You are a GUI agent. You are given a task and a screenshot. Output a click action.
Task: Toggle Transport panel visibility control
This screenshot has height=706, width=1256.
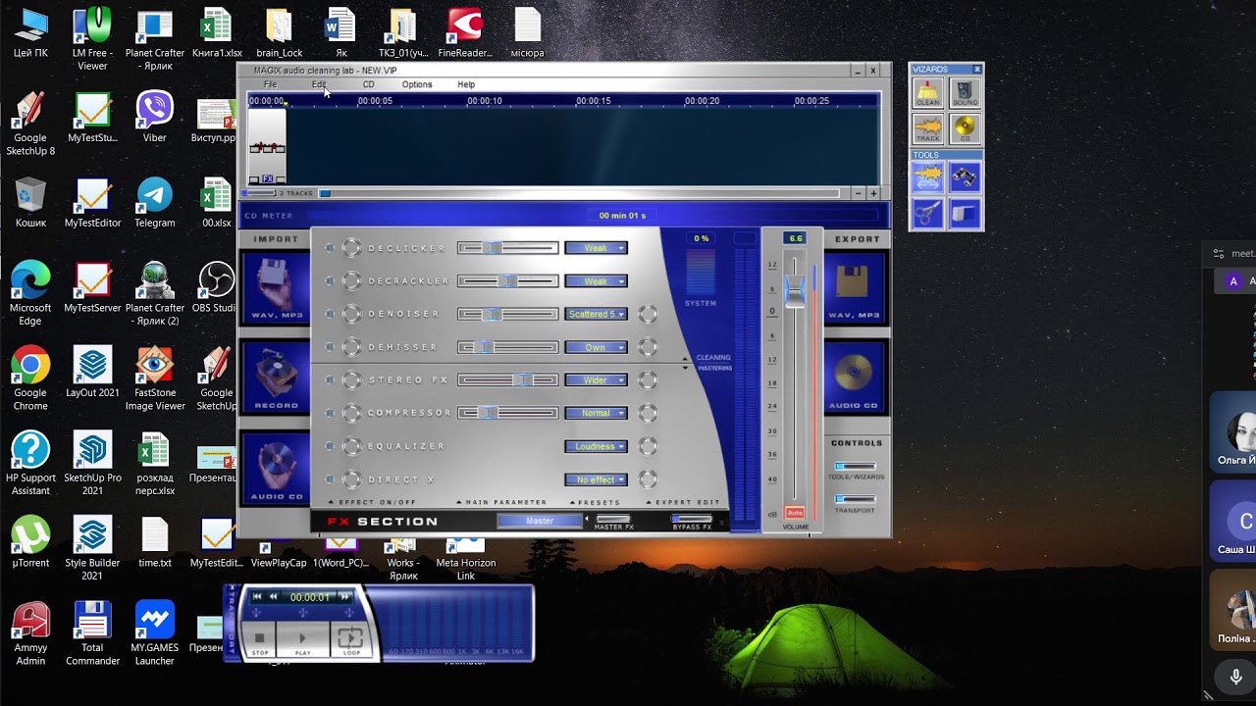tap(855, 500)
